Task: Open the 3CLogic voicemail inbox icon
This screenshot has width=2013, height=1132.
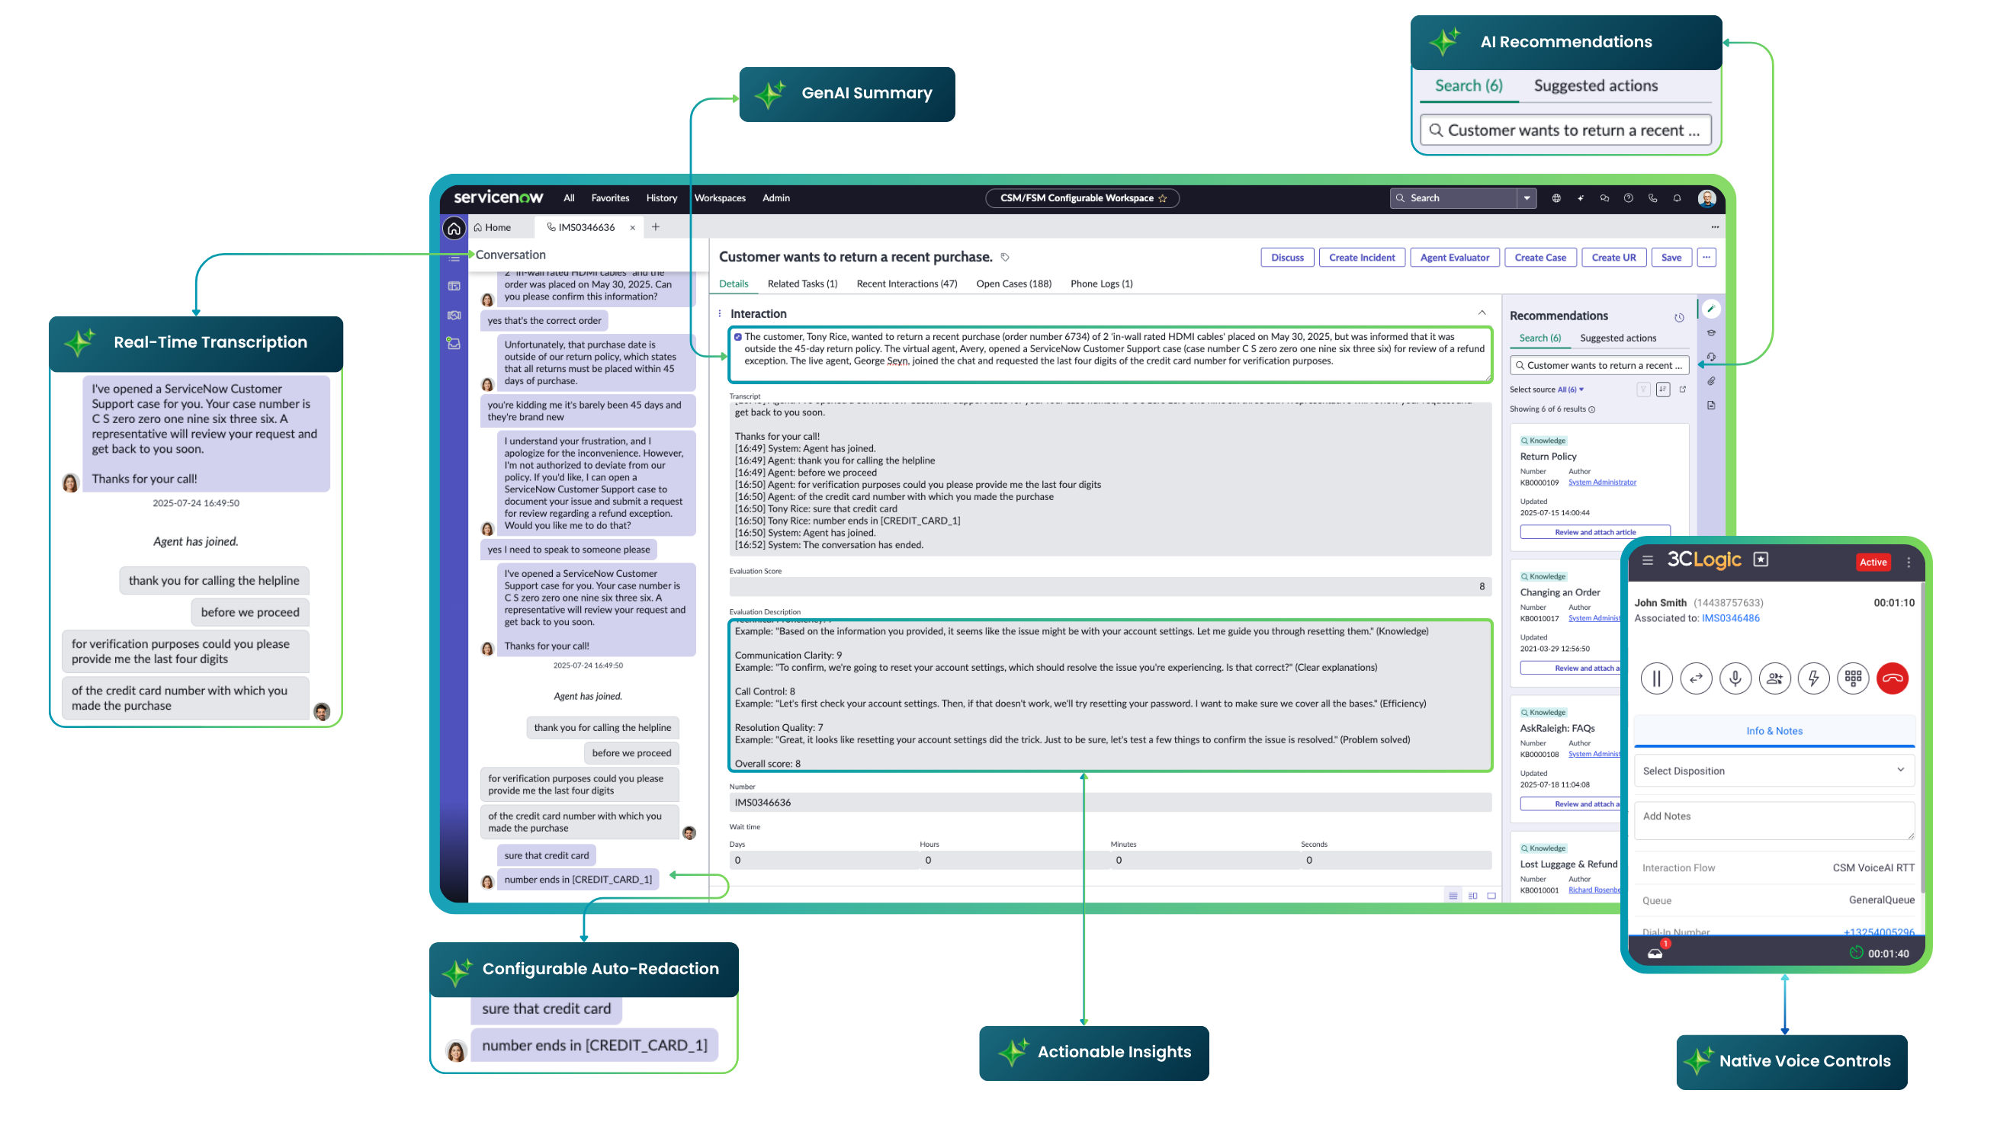Action: pyautogui.click(x=1656, y=952)
